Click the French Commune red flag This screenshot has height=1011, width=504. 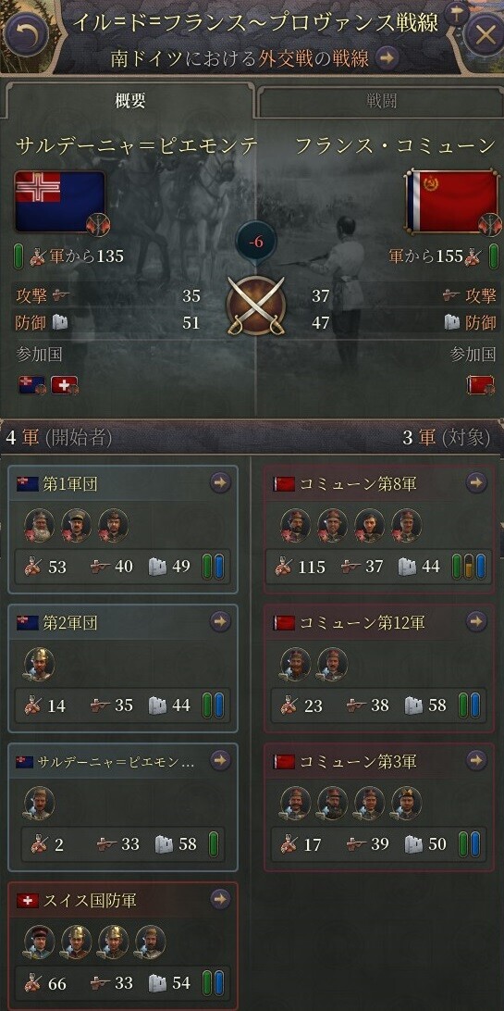click(x=452, y=201)
